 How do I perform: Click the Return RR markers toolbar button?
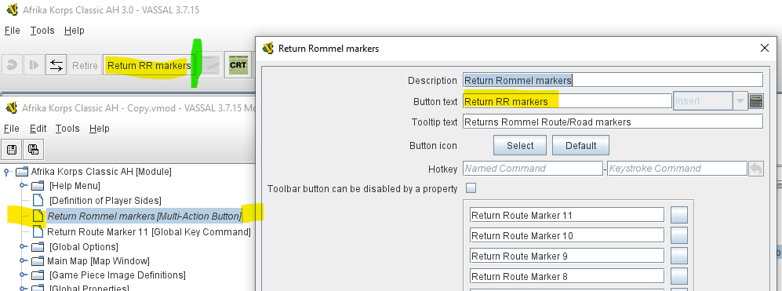(149, 65)
